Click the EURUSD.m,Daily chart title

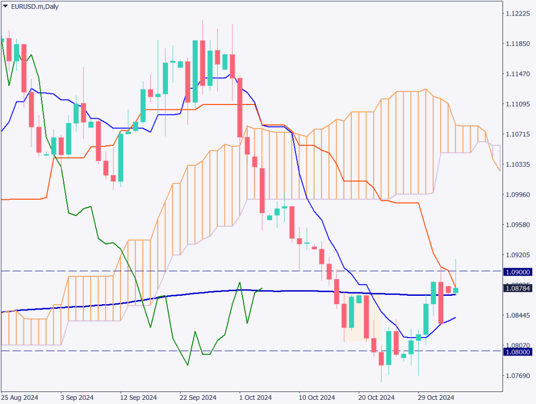[x=32, y=6]
